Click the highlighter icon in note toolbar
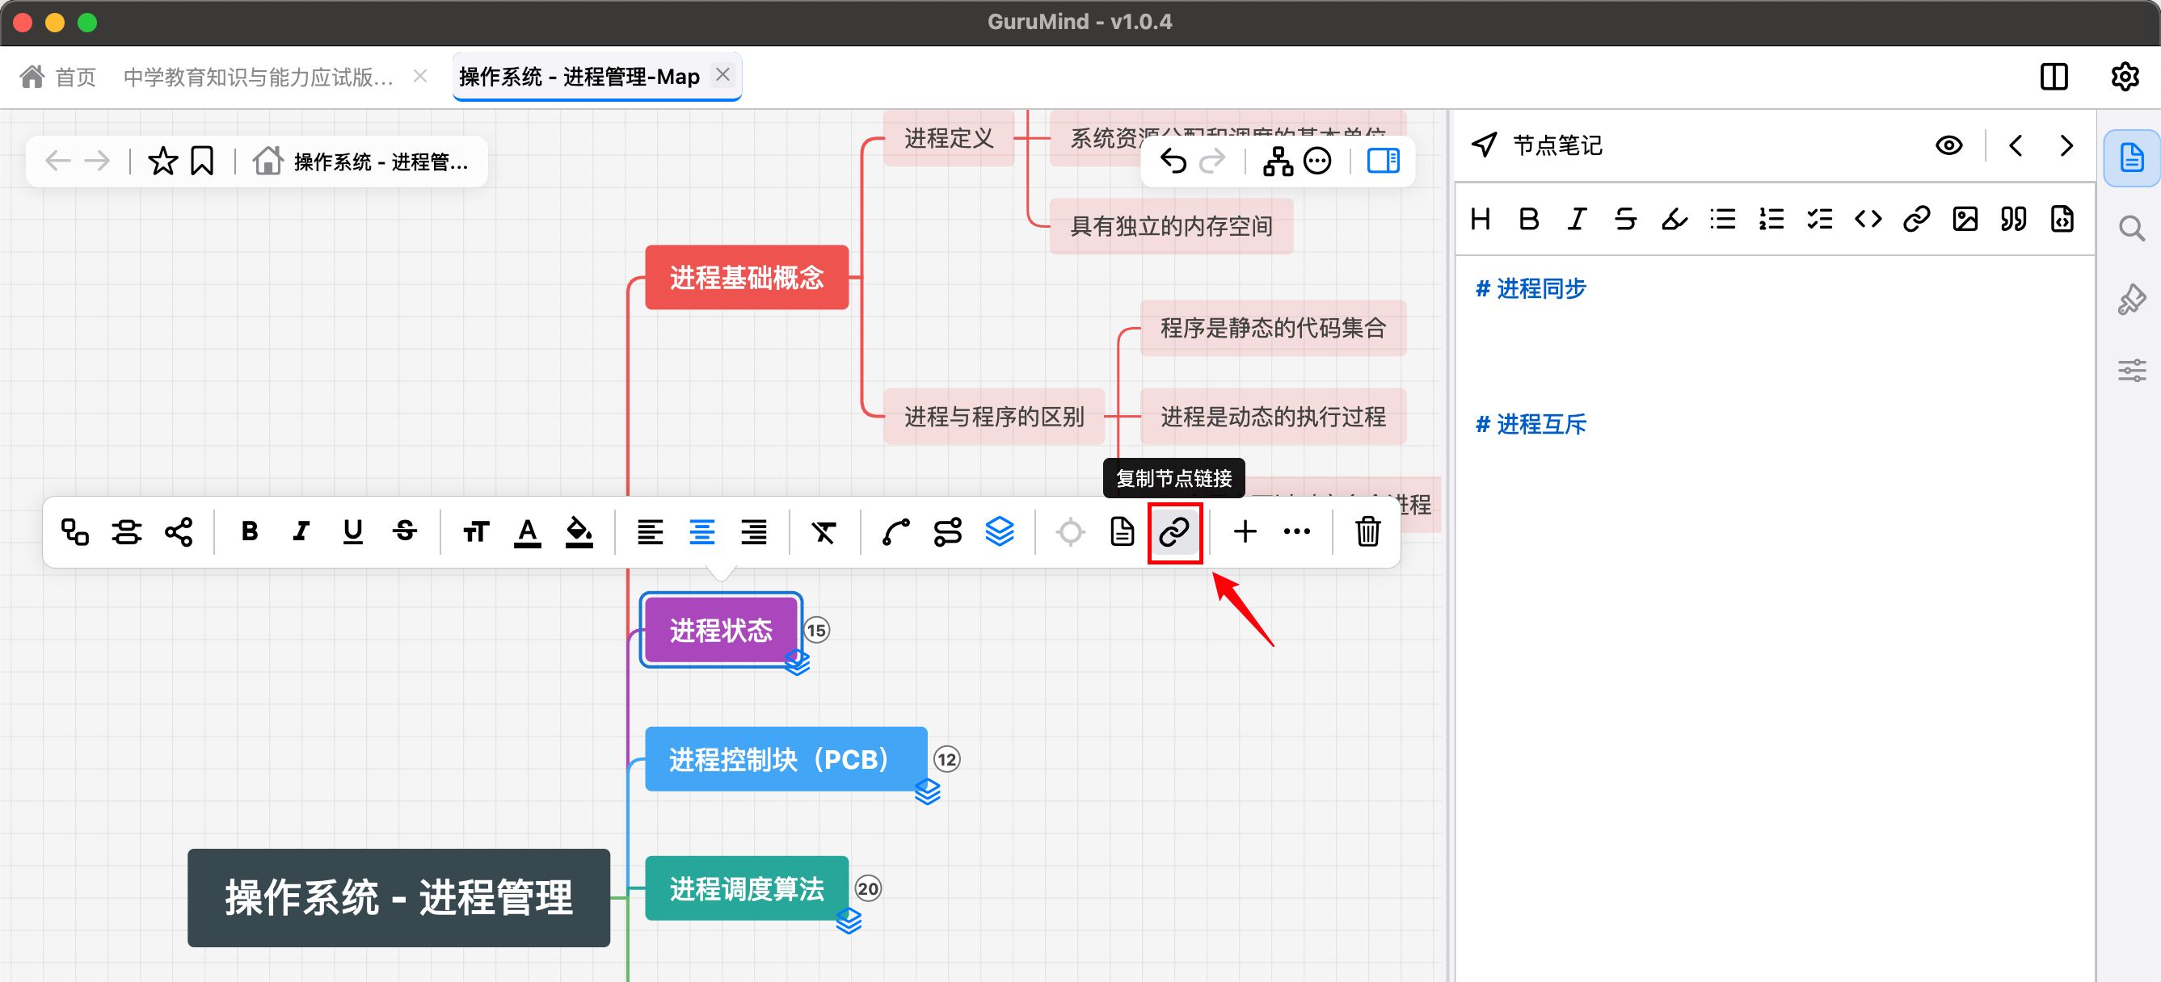Viewport: 2161px width, 982px height. tap(1674, 220)
